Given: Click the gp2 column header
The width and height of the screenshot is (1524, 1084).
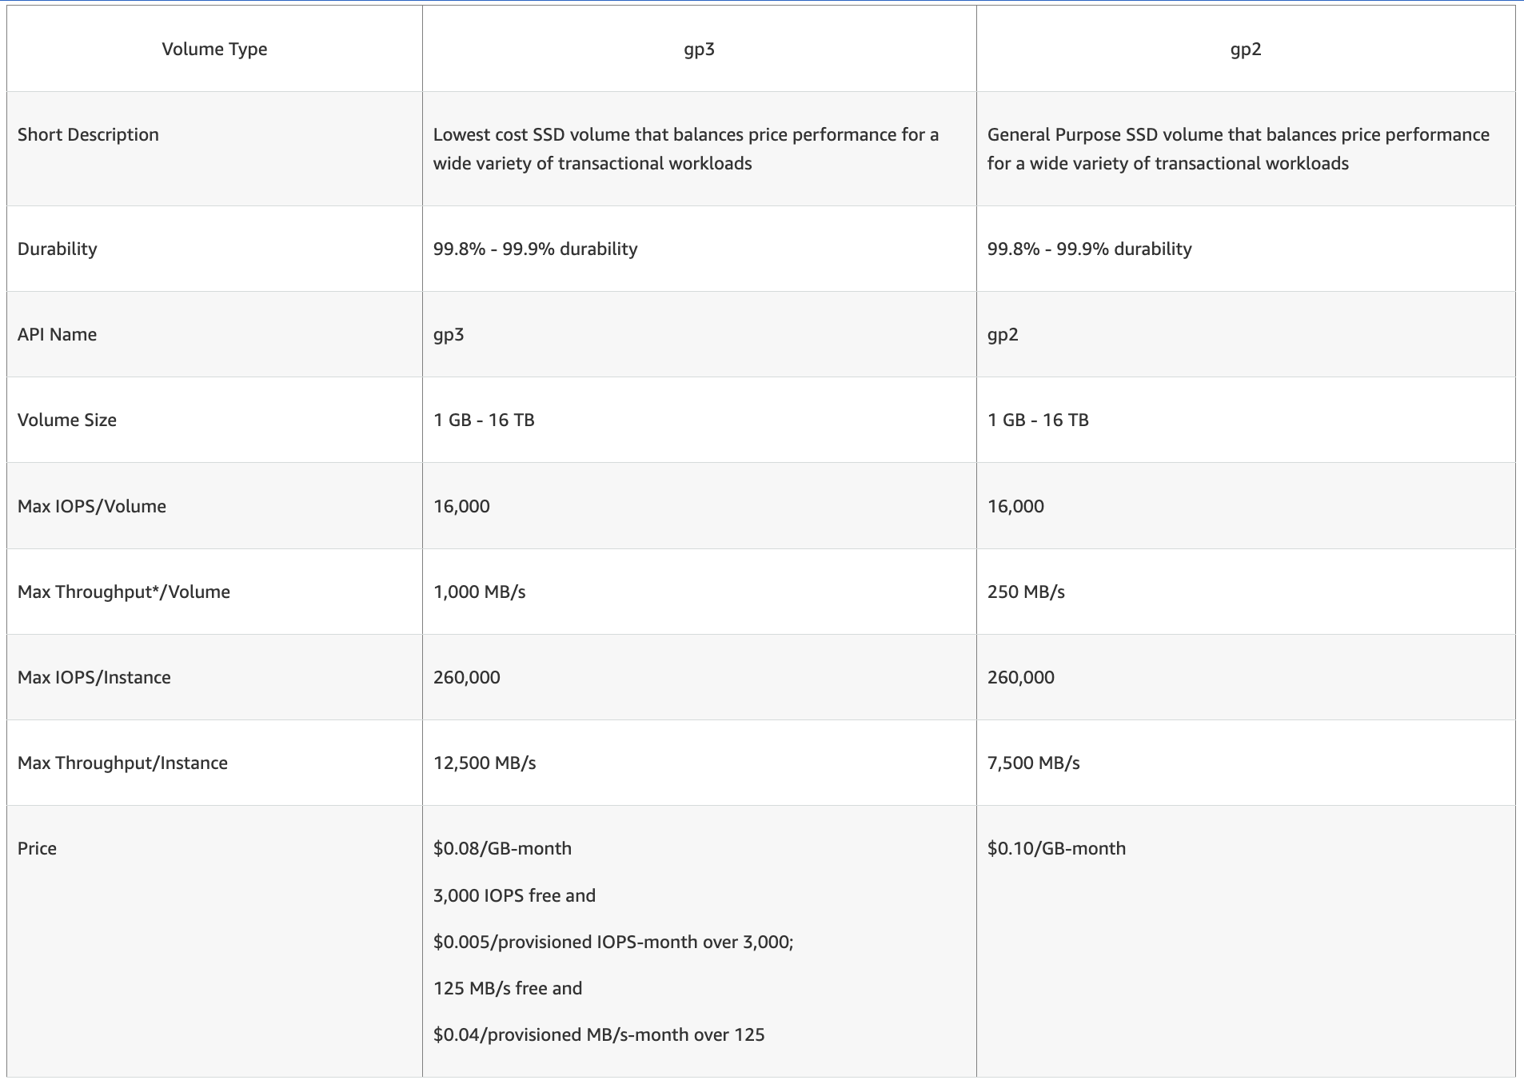Looking at the screenshot, I should pyautogui.click(x=1245, y=49).
